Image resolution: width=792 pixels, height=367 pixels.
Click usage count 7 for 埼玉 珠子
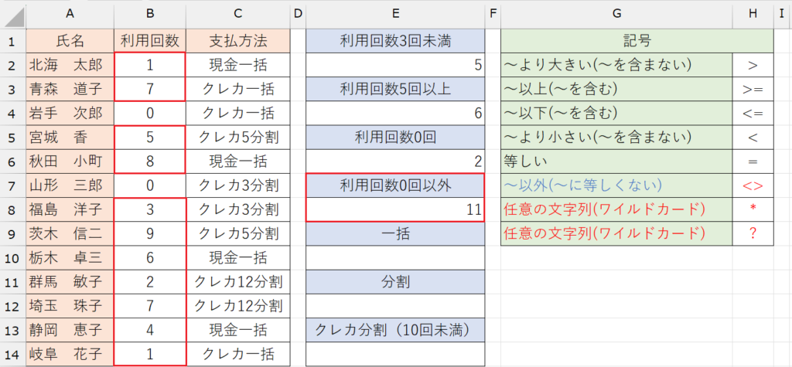click(x=150, y=307)
